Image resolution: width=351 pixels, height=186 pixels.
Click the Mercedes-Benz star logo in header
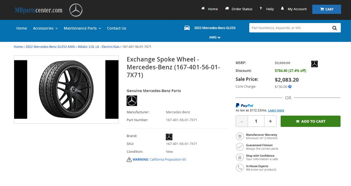click(76, 10)
